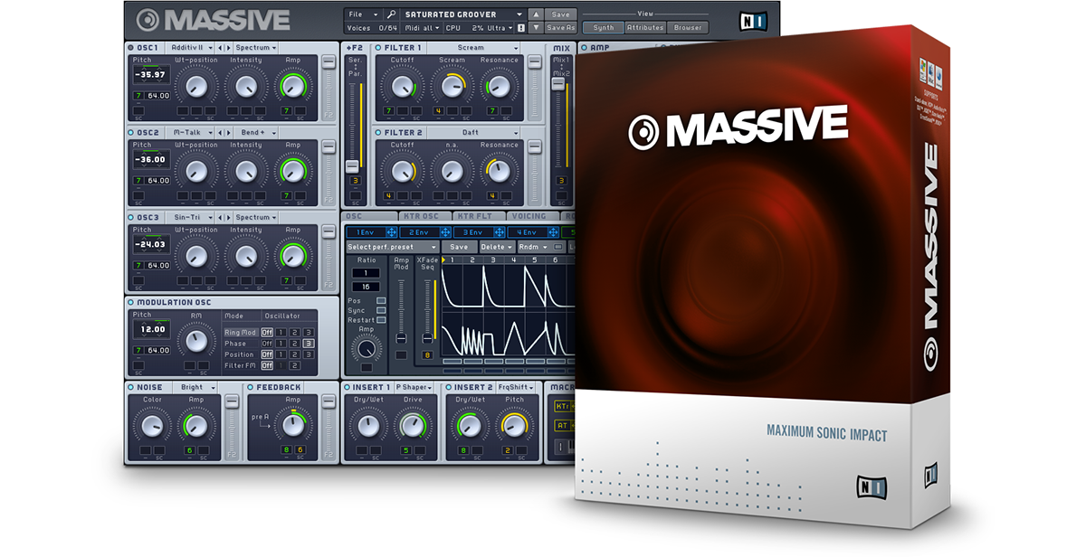Grab the 2 Env modulation crosshair handle

coord(444,232)
